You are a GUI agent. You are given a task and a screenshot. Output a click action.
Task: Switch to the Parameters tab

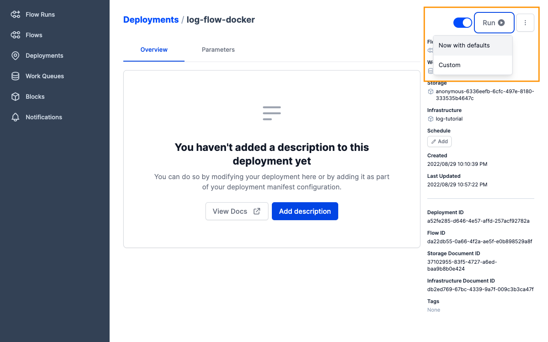218,50
